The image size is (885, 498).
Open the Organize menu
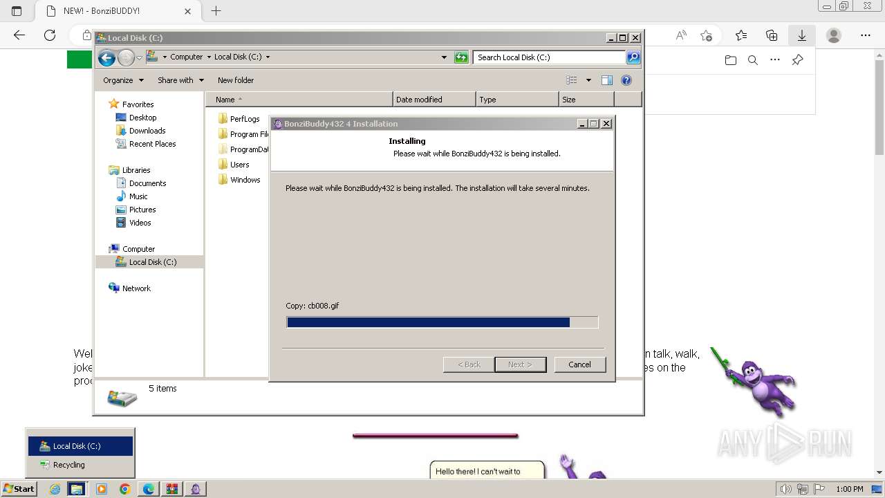coord(123,80)
